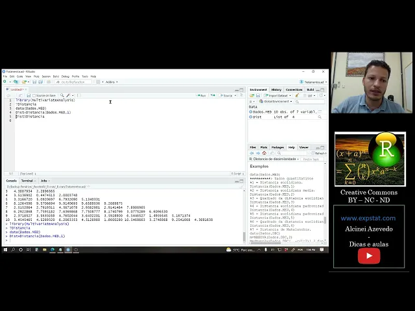Click the Edge browser taskbar icon

tap(53, 249)
